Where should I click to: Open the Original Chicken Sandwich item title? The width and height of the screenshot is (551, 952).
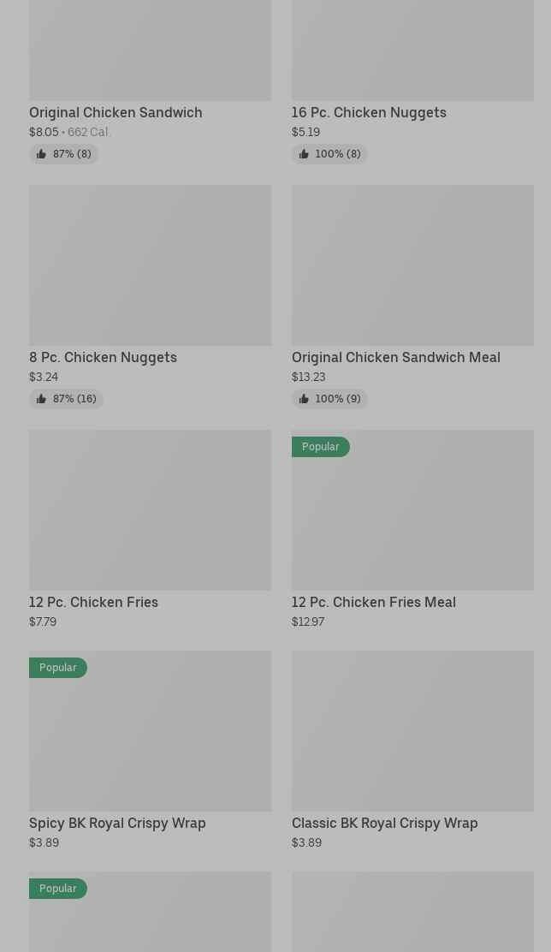(116, 112)
